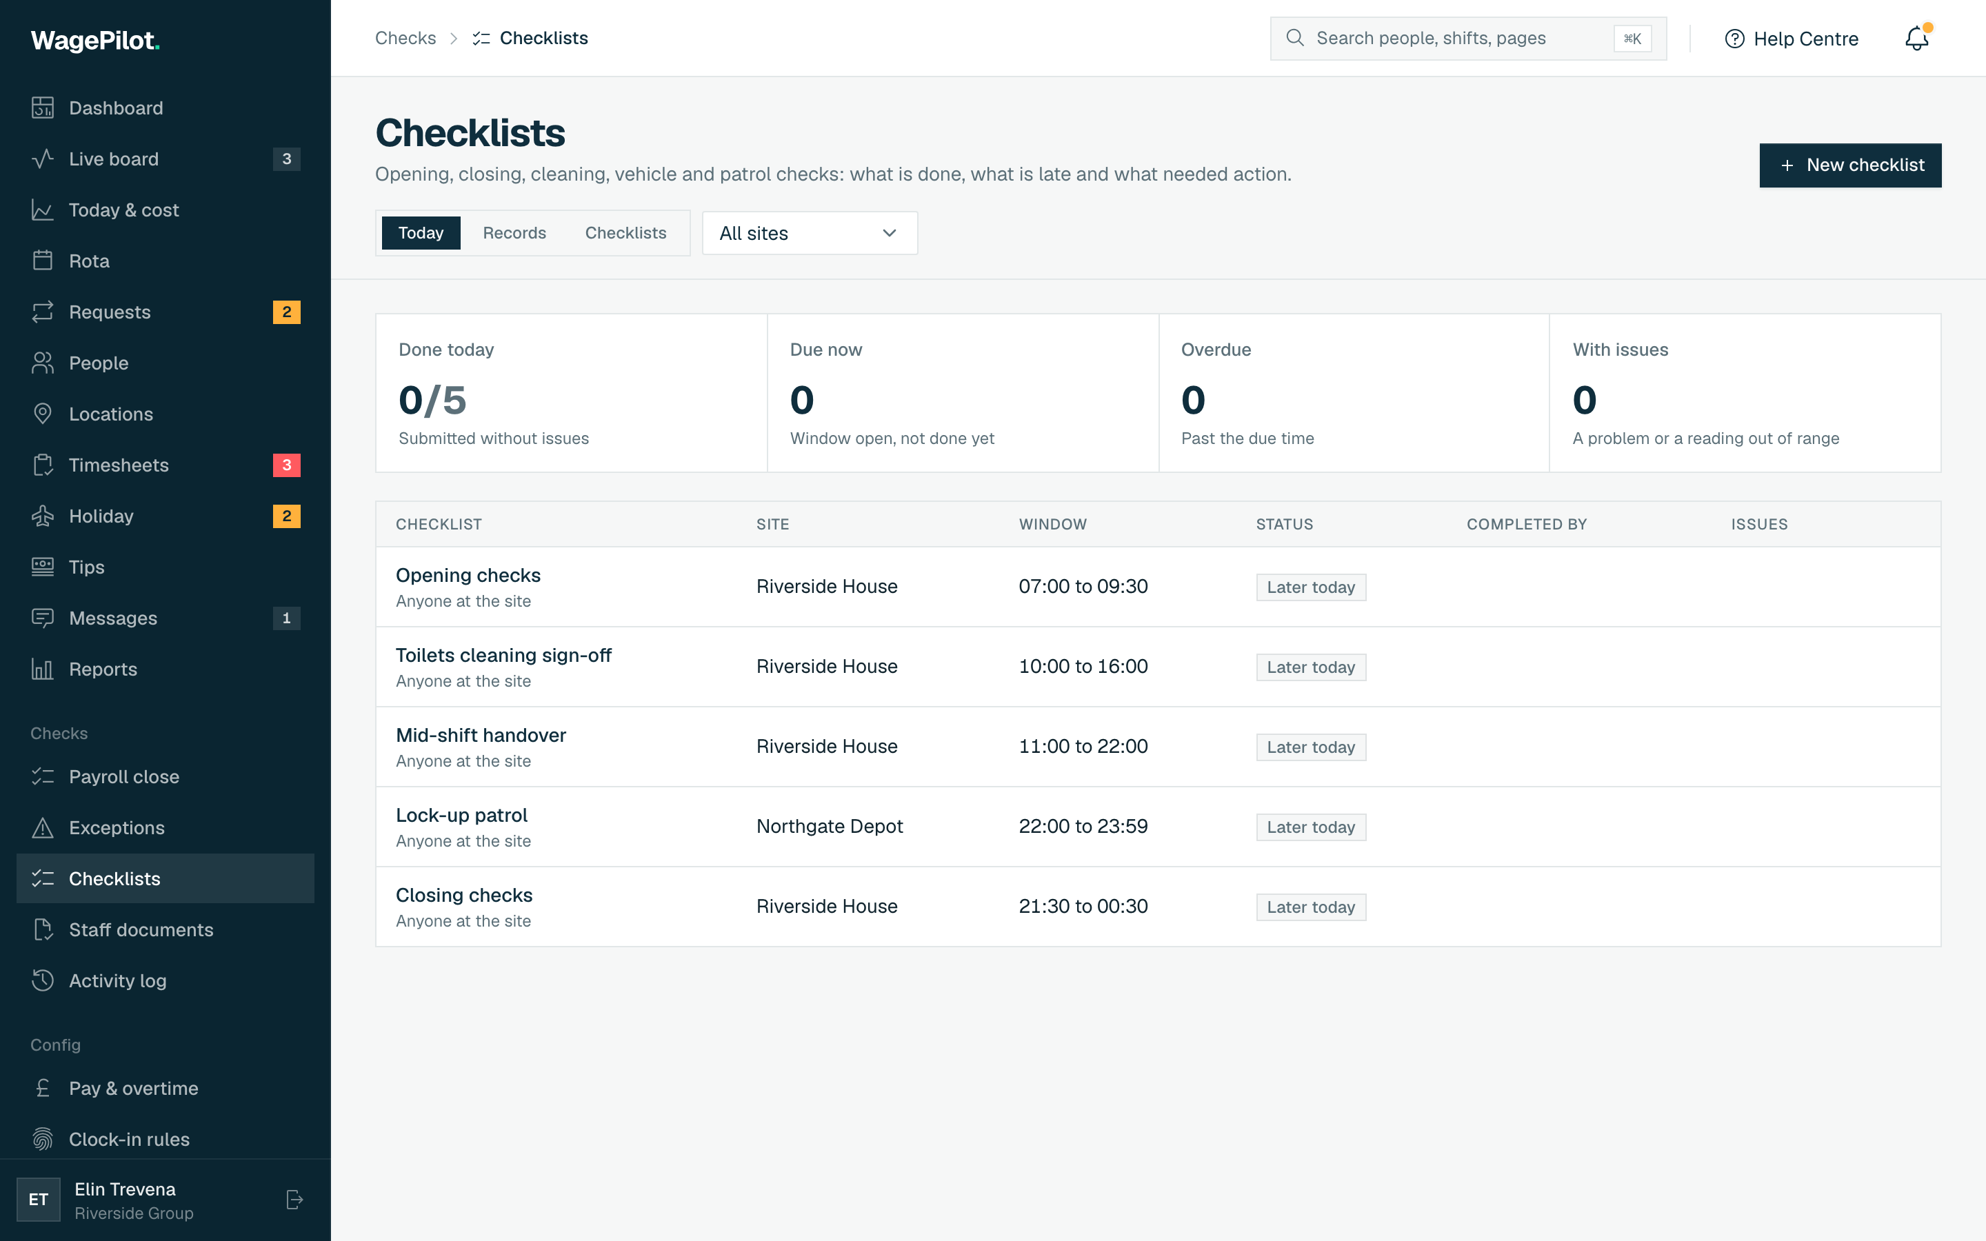1986x1241 pixels.
Task: Open the Activity log history icon
Action: pos(43,980)
